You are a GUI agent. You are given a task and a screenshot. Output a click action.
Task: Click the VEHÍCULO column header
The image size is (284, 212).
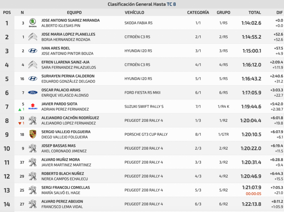click(x=135, y=12)
